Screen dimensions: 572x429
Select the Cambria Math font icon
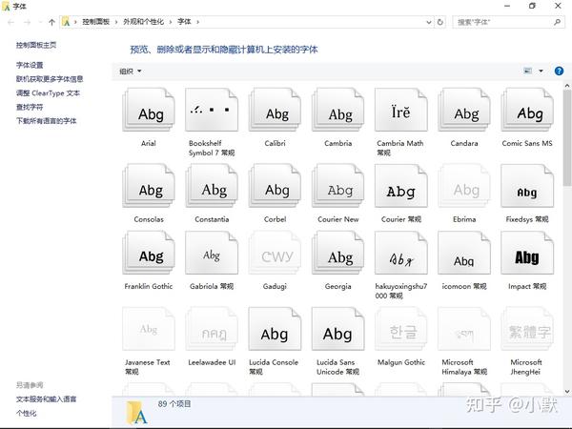click(401, 110)
